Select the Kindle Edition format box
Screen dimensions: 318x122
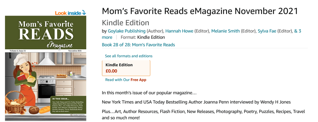tap(126, 68)
